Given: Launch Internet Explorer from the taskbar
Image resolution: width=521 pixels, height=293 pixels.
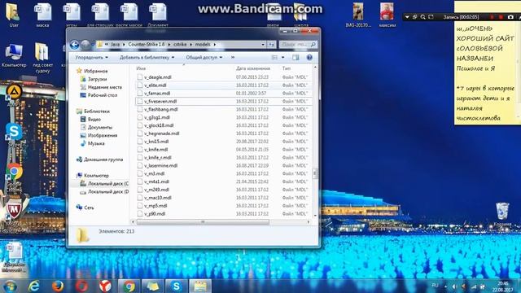Looking at the screenshot, I should (x=34, y=286).
